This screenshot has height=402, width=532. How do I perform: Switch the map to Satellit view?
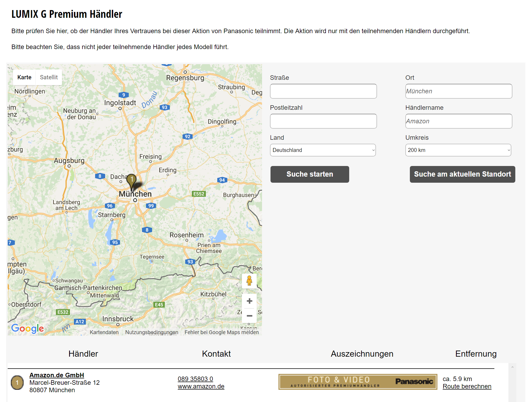[49, 77]
